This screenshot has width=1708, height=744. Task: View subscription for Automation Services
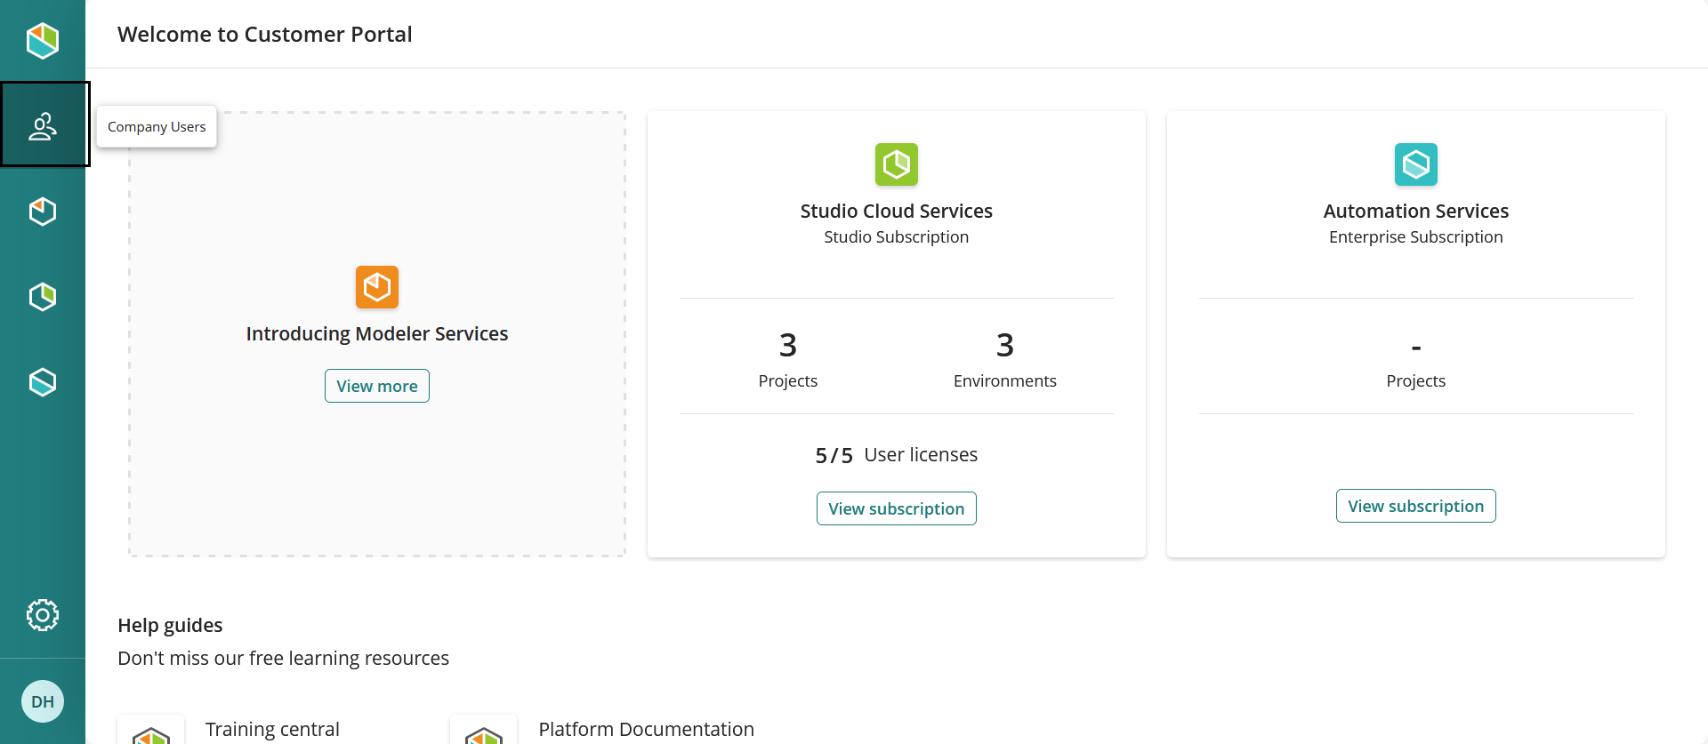1415,506
